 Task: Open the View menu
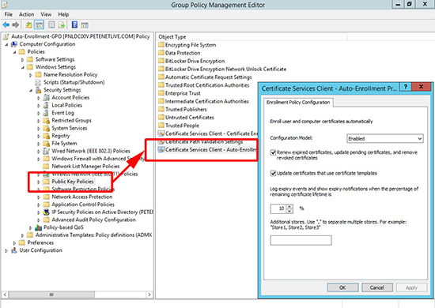pyautogui.click(x=46, y=14)
